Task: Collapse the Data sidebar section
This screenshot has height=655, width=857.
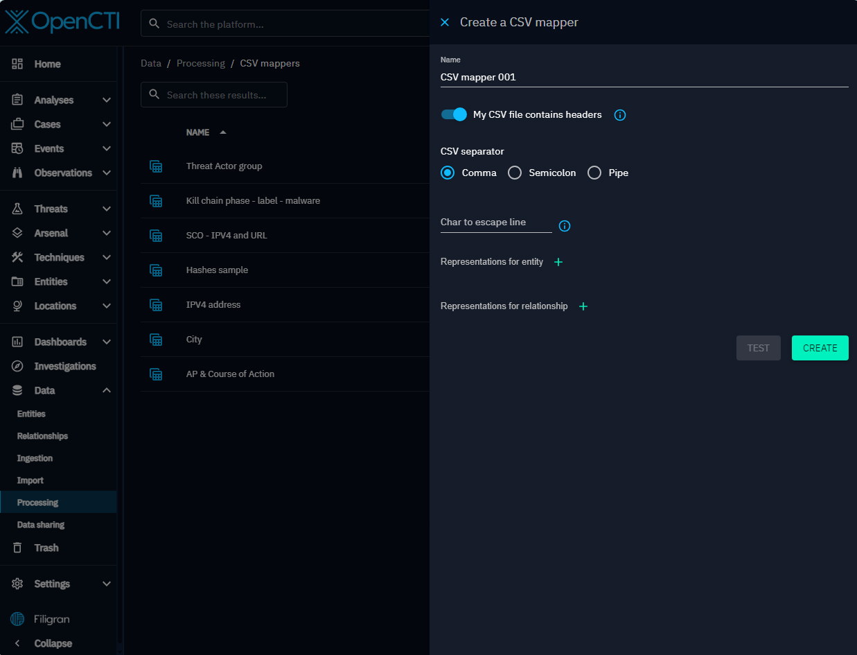Action: (x=107, y=390)
